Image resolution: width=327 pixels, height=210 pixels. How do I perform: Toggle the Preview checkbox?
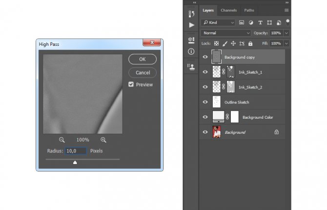coord(131,84)
